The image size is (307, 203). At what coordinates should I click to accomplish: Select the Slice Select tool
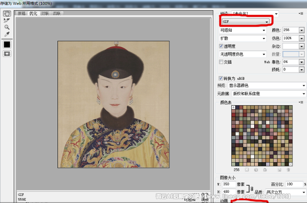click(x=7, y=20)
